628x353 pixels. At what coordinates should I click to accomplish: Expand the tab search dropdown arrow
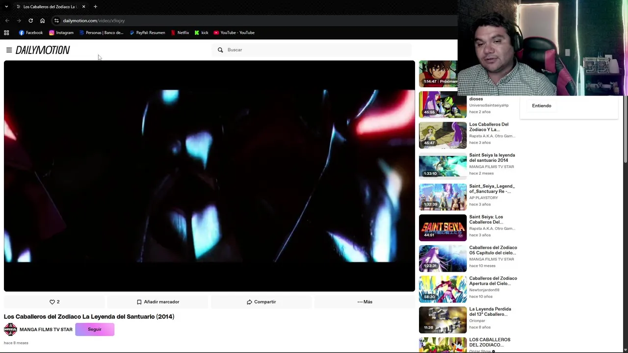pyautogui.click(x=6, y=7)
